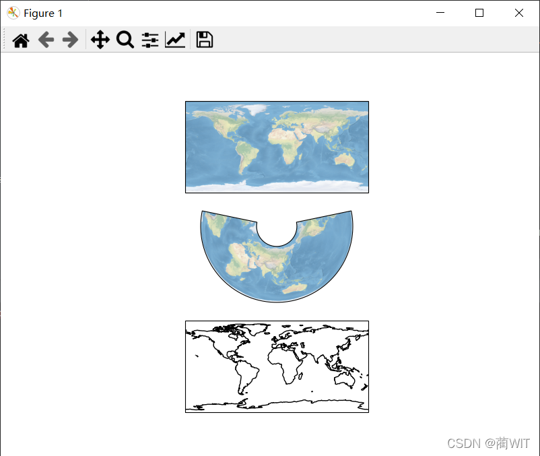Select the zoom-to-rectangle magnifier tool
Screen dimensions: 540x456
(125, 40)
